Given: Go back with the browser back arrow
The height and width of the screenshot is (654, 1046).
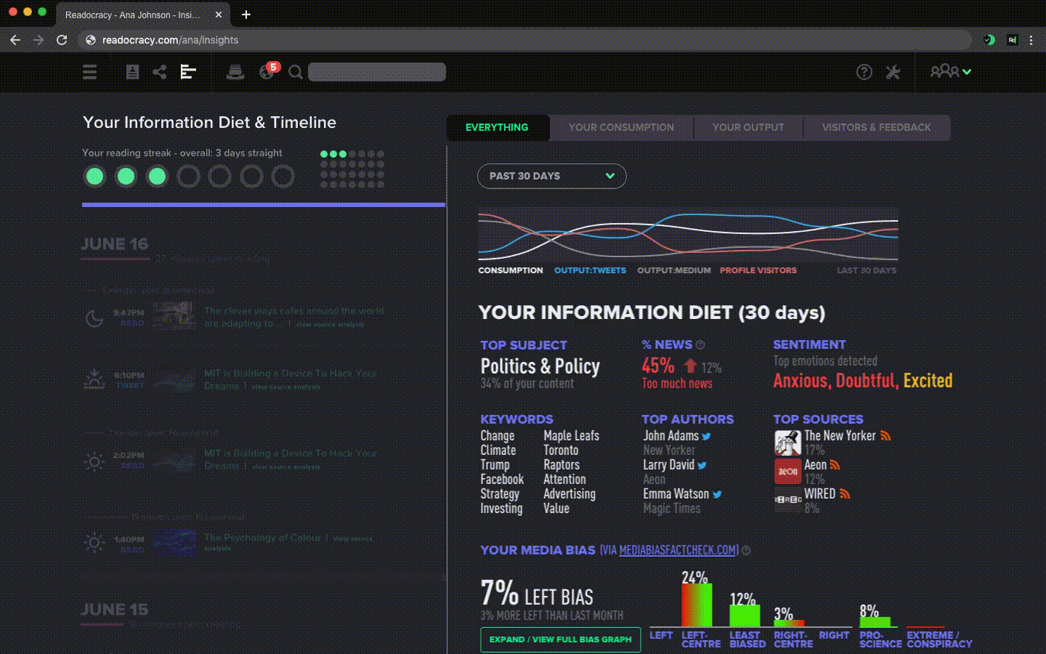Looking at the screenshot, I should (x=15, y=40).
